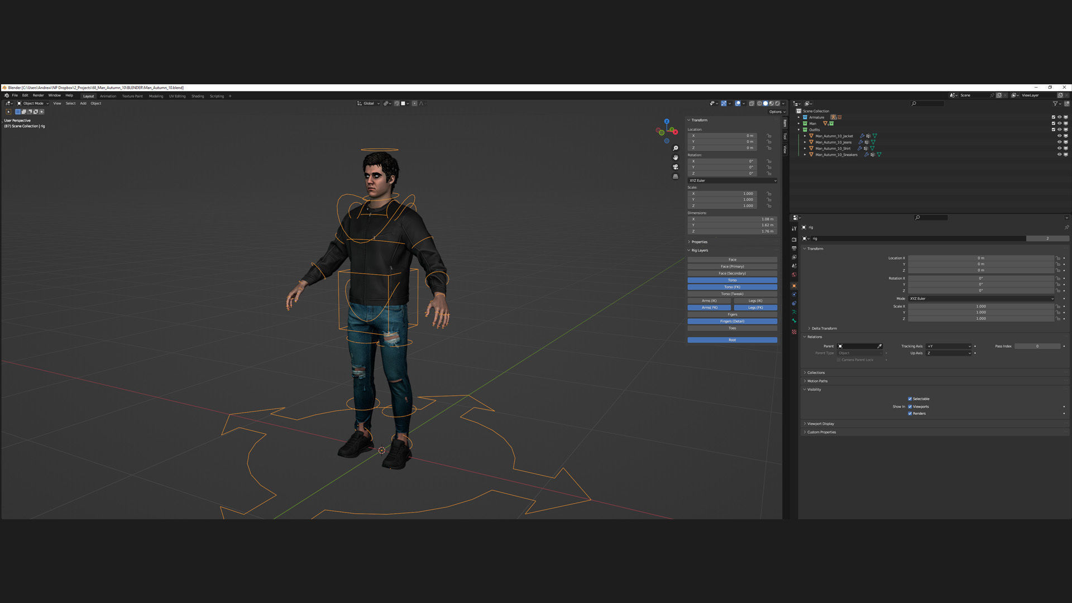The width and height of the screenshot is (1072, 603).
Task: Open the Bone properties tab icon
Action: [794, 321]
